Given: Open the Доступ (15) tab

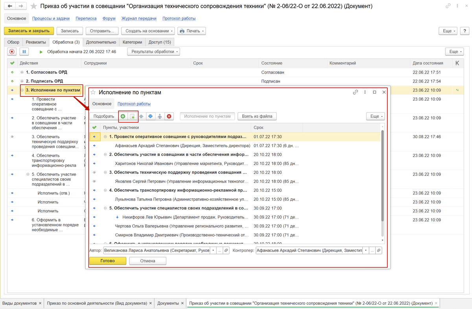Looking at the screenshot, I should [159, 42].
